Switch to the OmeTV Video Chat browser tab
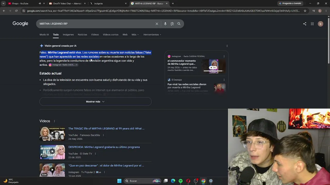This screenshot has width=330, height=185. (67, 4)
